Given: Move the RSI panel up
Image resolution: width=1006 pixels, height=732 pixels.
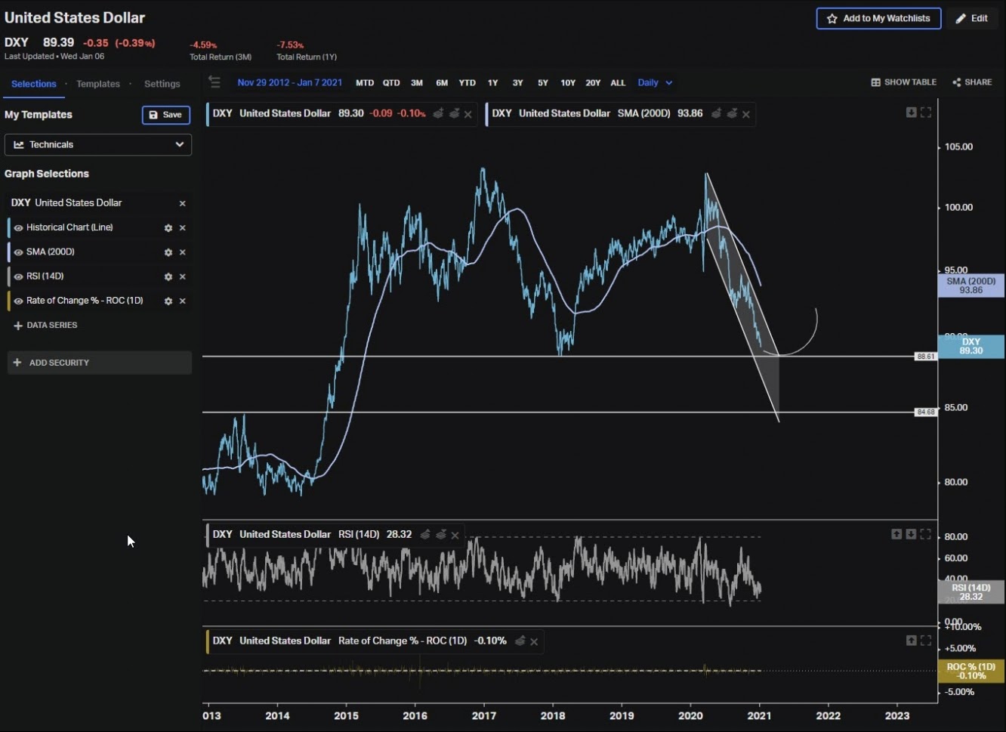Looking at the screenshot, I should click(x=896, y=534).
